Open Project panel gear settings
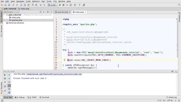The height and width of the screenshot is (102, 181). pyautogui.click(x=48, y=12)
